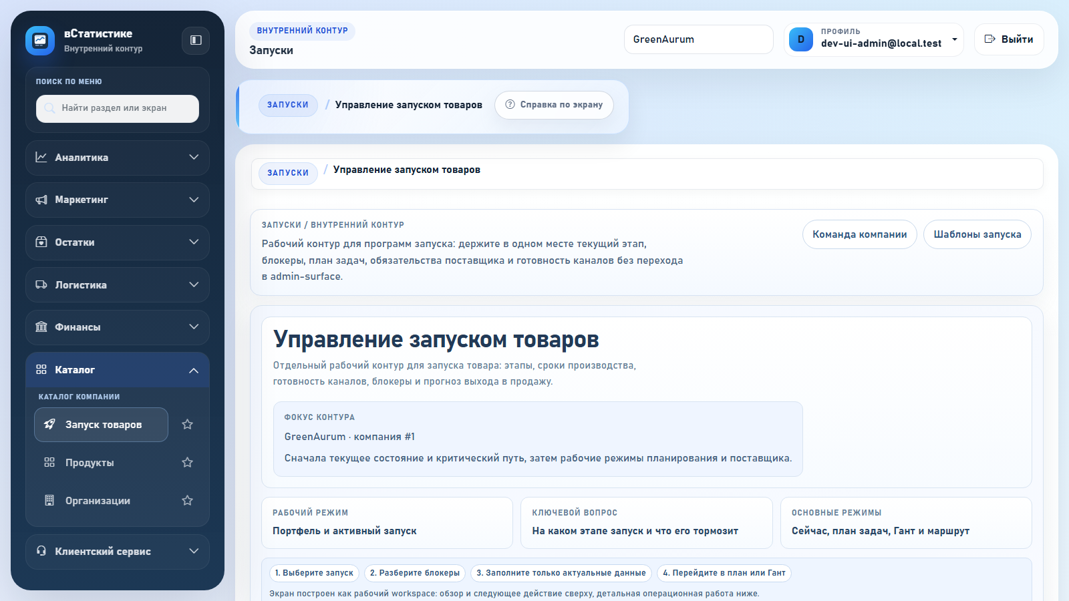Screen dimensions: 1069x601
Task: Select the Финансы bank icon
Action: pyautogui.click(x=41, y=327)
